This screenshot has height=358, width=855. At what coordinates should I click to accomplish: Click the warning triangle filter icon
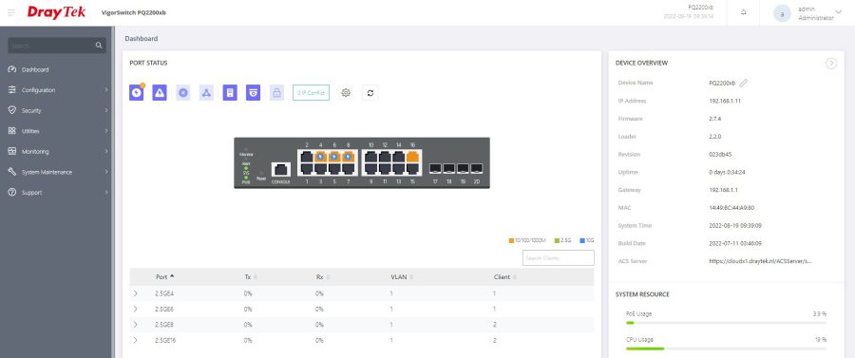click(160, 93)
